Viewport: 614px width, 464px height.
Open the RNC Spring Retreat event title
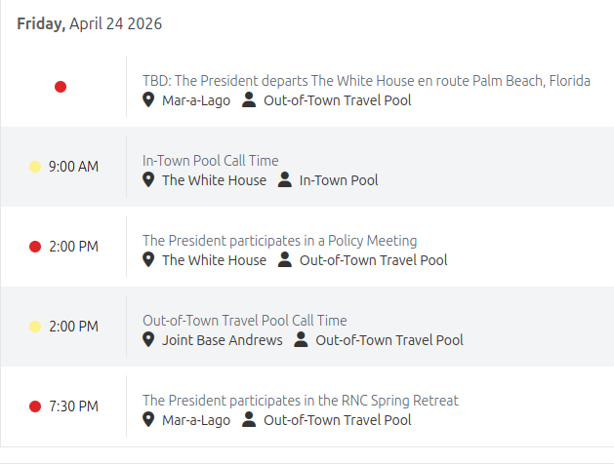click(301, 401)
